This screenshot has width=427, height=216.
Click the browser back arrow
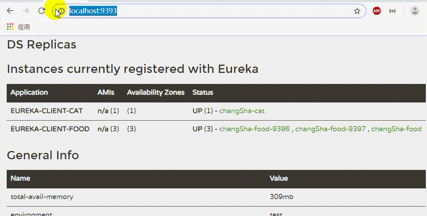coord(10,11)
